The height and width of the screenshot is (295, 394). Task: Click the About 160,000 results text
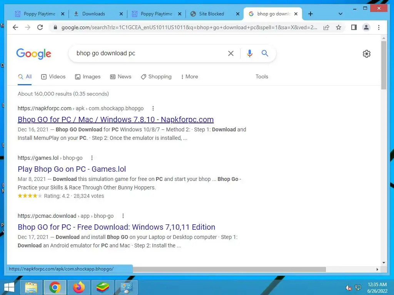[63, 94]
